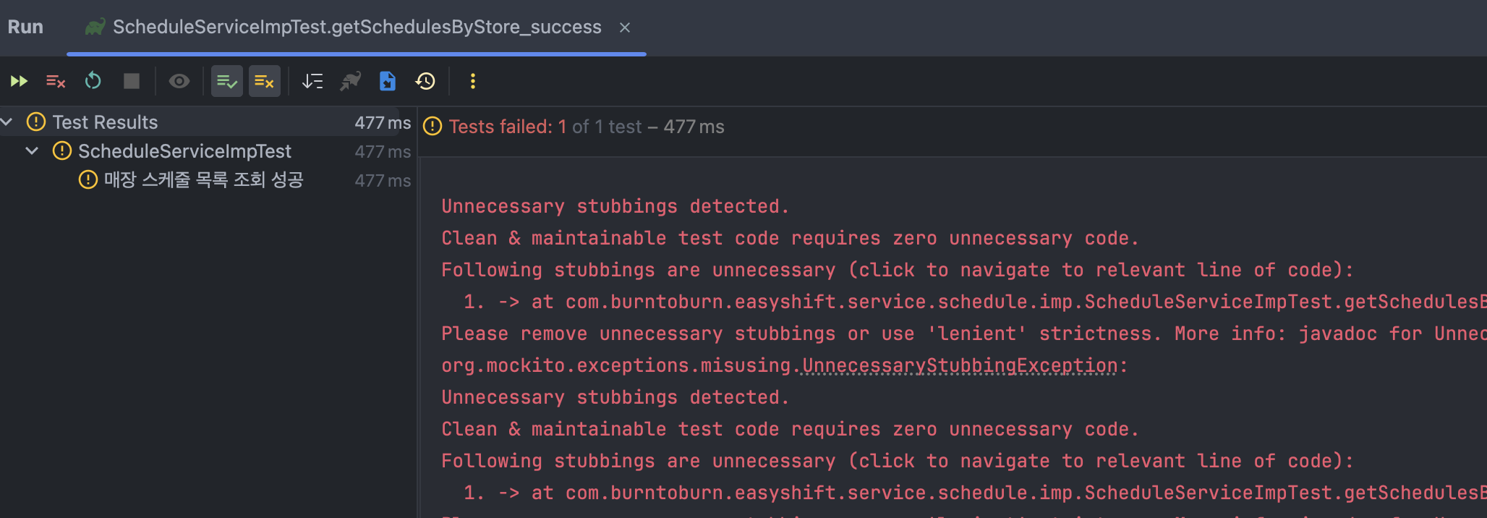Click the Rerun tests double-arrow icon

tap(19, 81)
